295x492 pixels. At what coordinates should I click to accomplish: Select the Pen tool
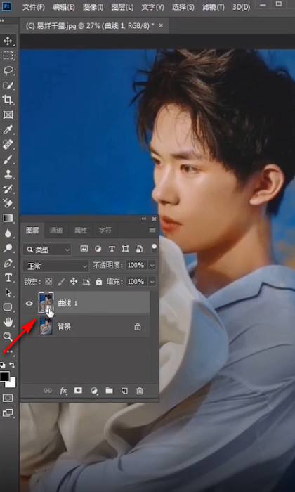(x=8, y=263)
